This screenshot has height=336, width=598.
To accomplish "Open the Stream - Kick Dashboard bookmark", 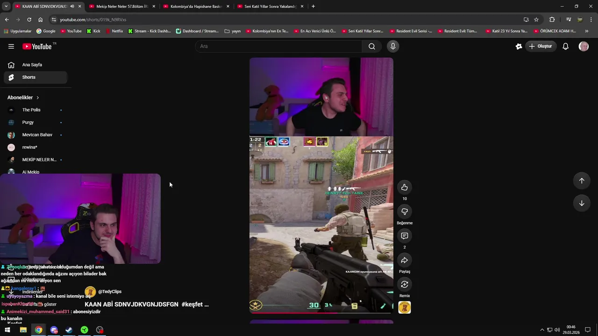I will point(149,31).
